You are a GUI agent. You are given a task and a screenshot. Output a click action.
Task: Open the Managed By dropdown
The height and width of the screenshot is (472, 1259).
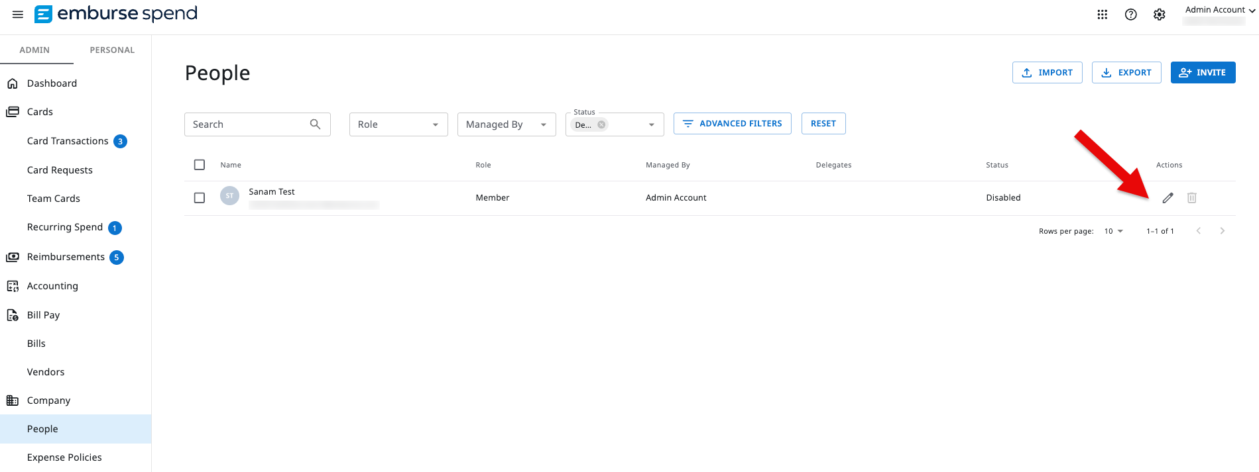tap(506, 124)
